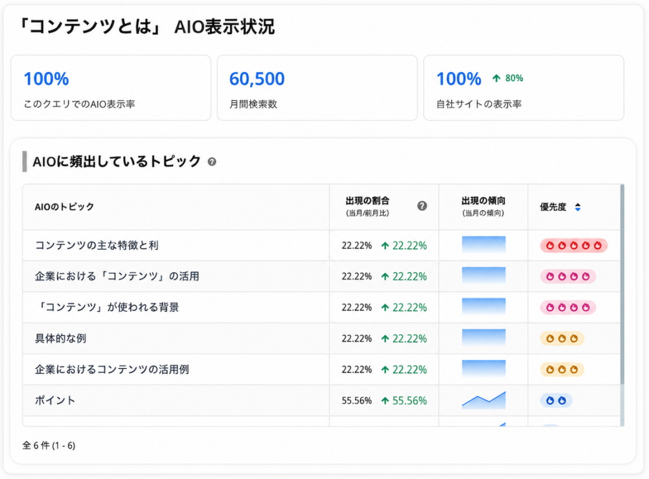Click priority badge for 企業における「コンテンツ」の活用
Image resolution: width=649 pixels, height=479 pixels.
[x=568, y=276]
